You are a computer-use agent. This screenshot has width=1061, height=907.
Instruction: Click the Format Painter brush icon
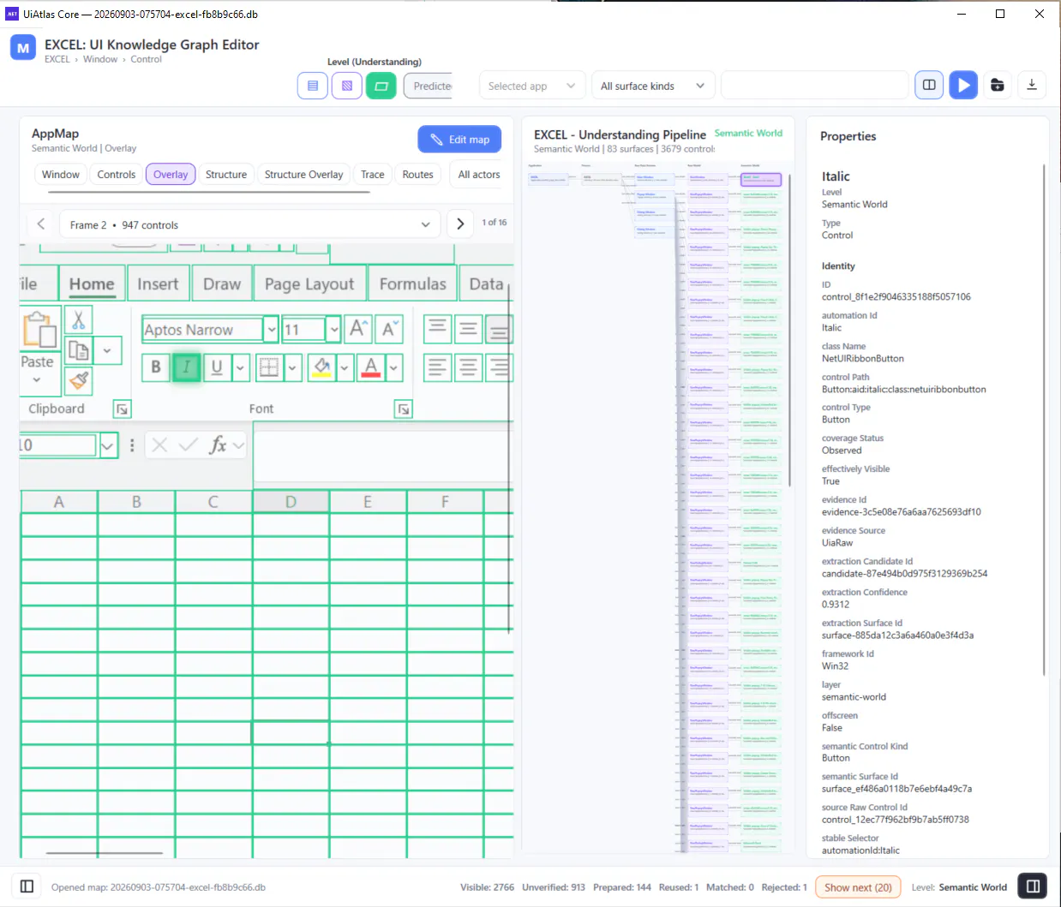coord(78,380)
